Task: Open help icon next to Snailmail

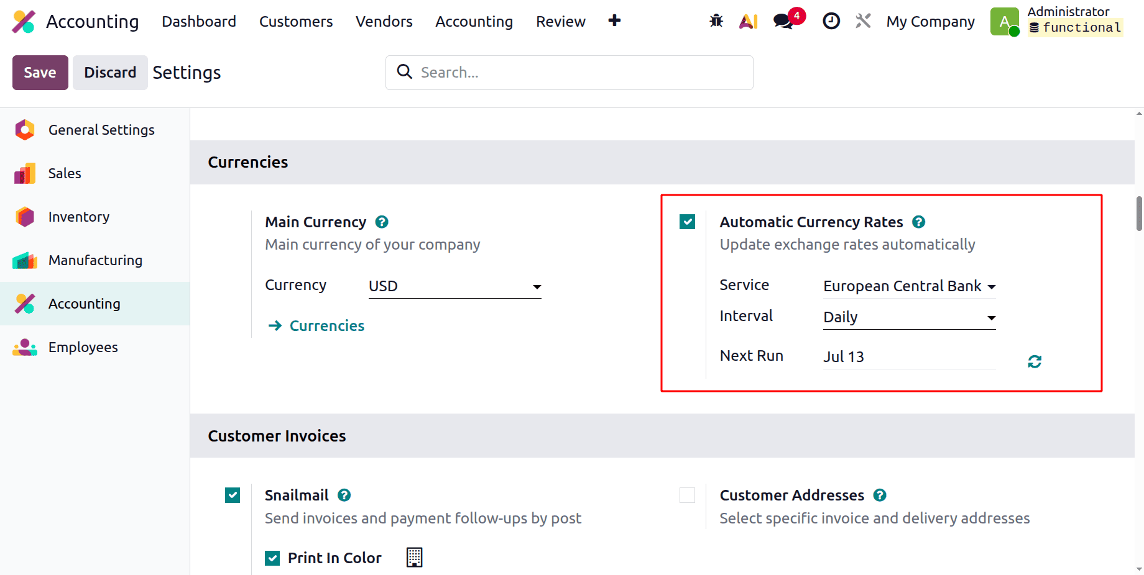Action: click(344, 495)
